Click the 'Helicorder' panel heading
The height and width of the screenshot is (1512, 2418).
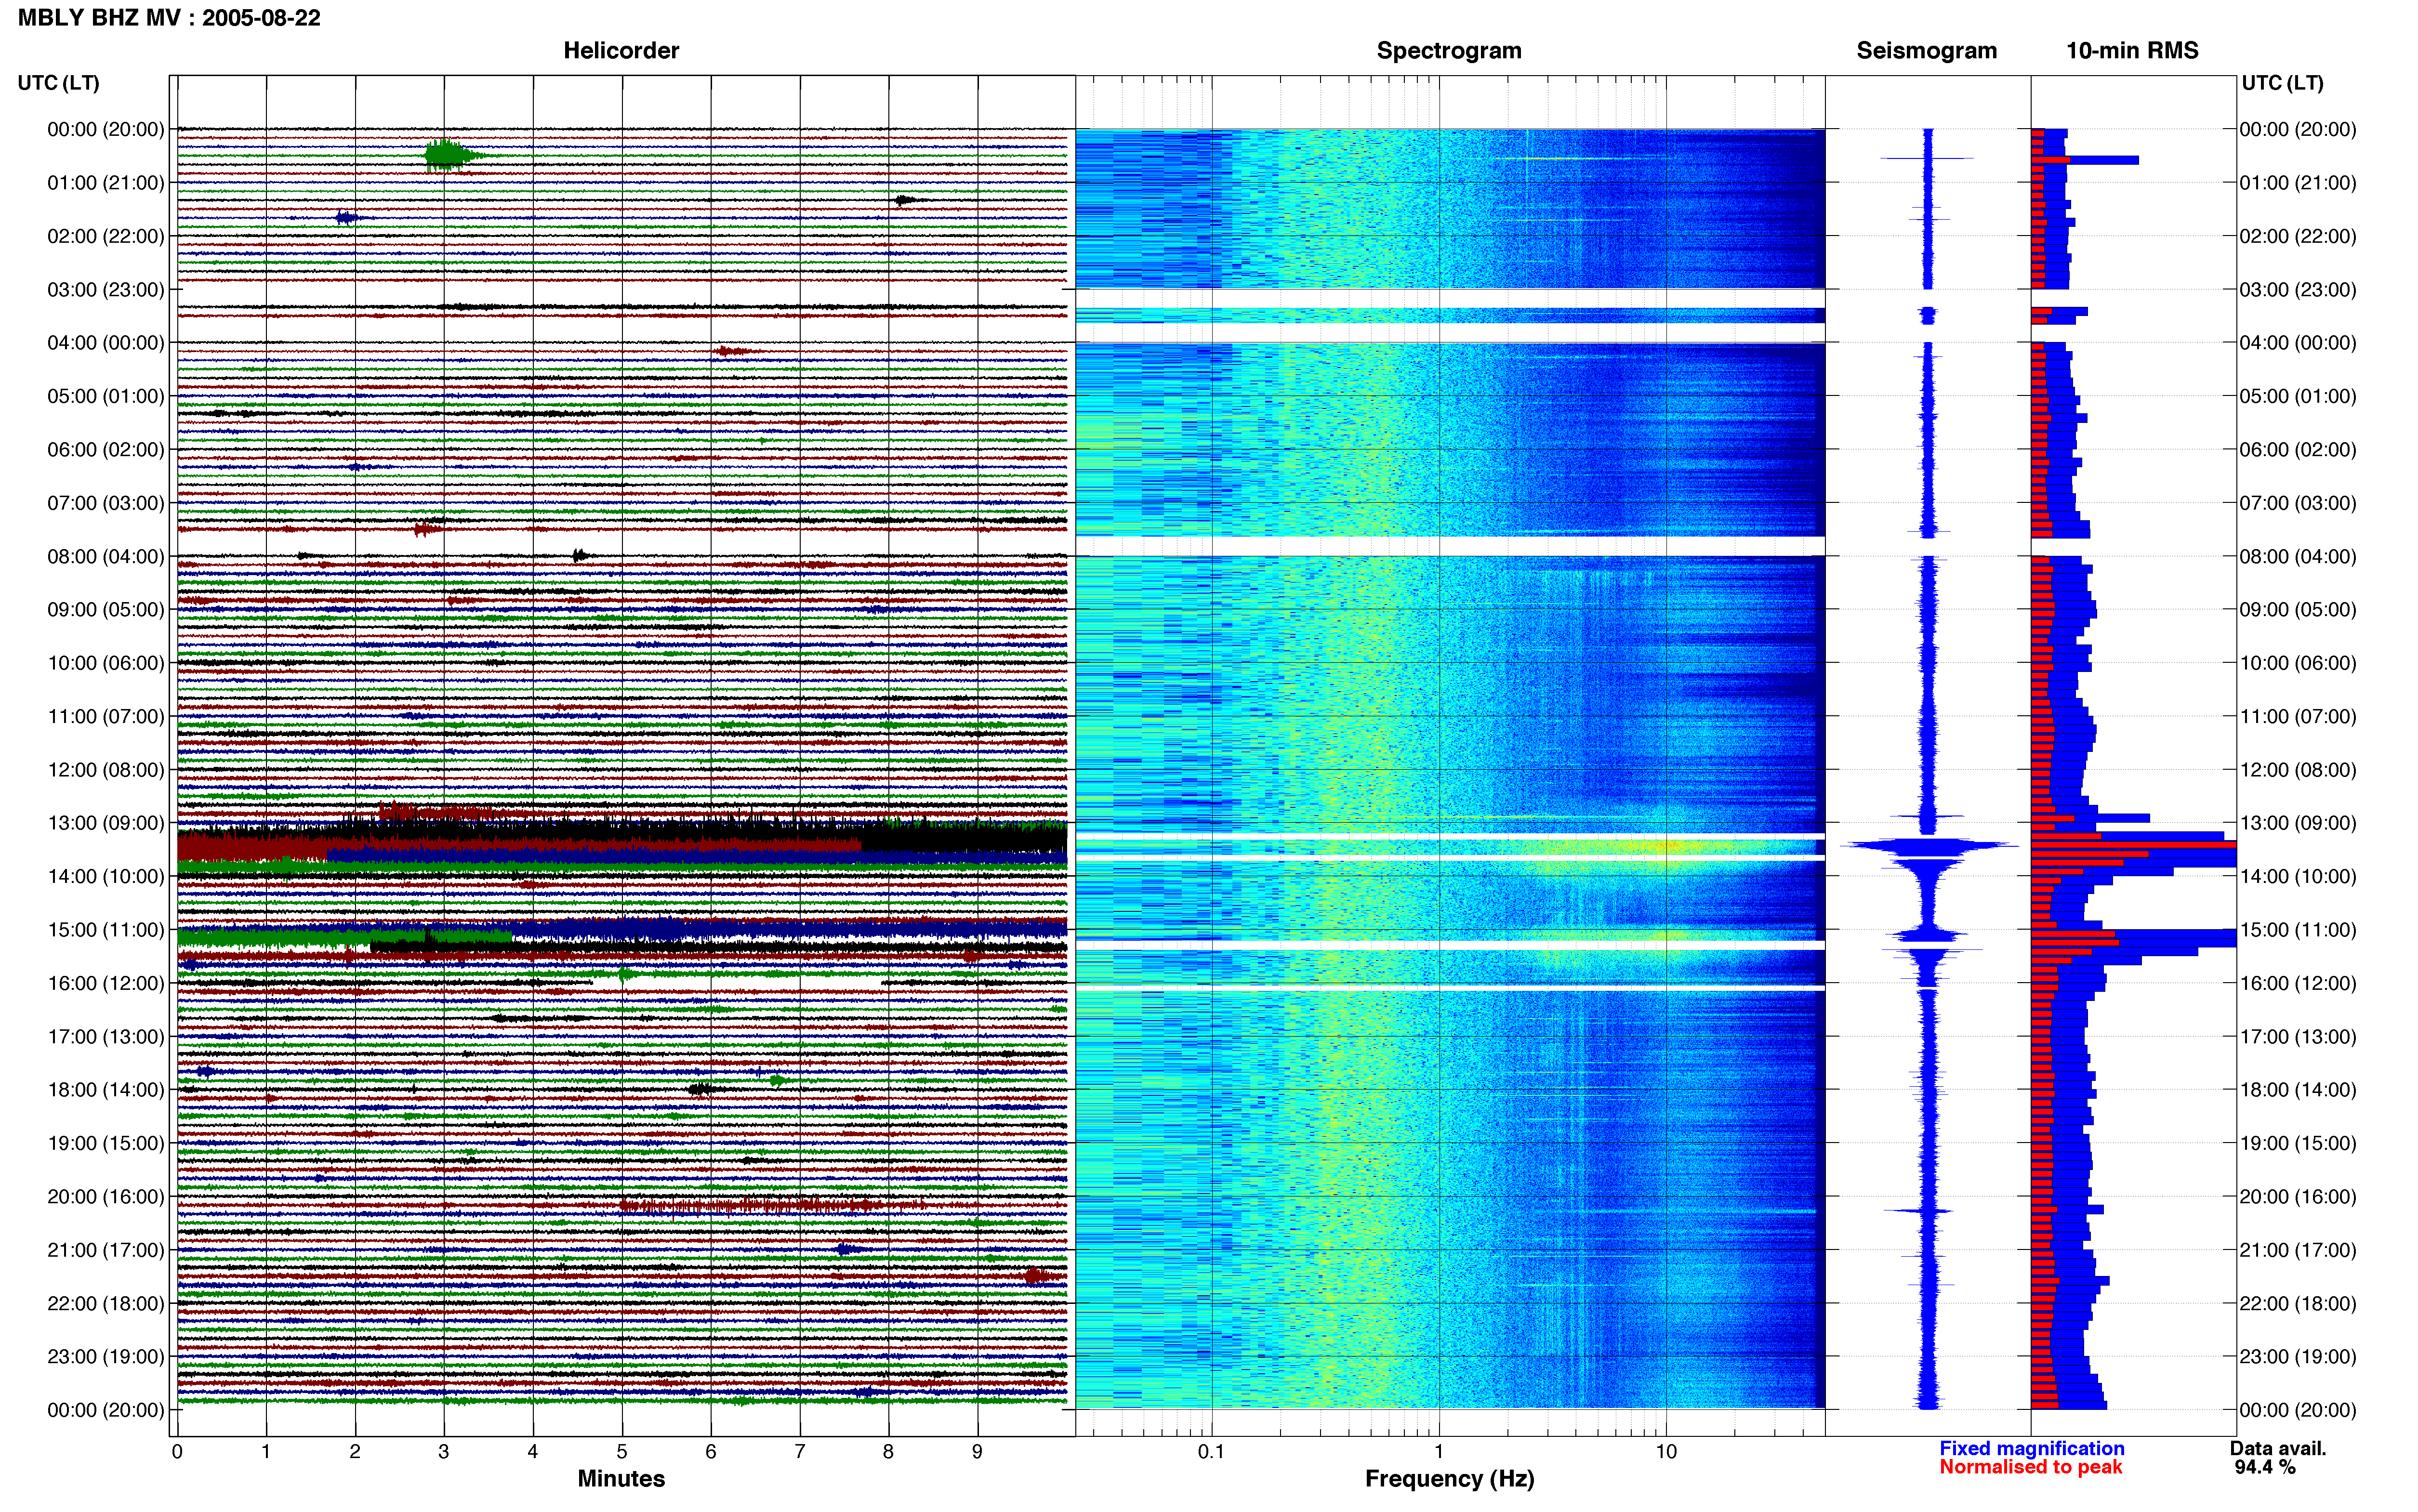click(621, 50)
